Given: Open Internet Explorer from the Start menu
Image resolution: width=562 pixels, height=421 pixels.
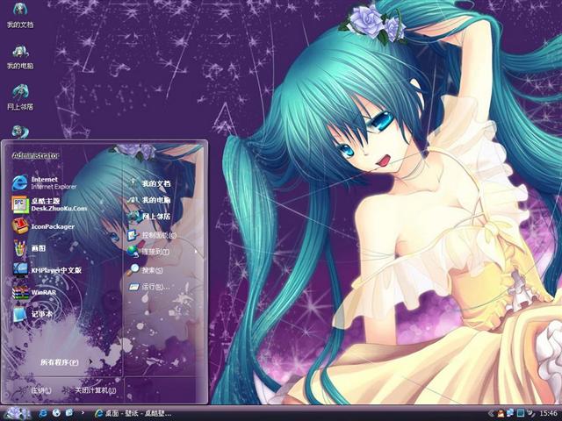Looking at the screenshot, I should [x=44, y=182].
